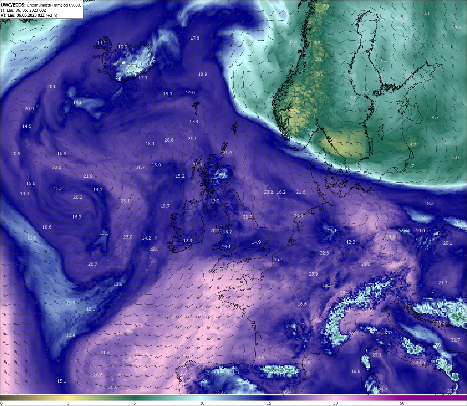Select the 14.0 value label

pos(190,93)
